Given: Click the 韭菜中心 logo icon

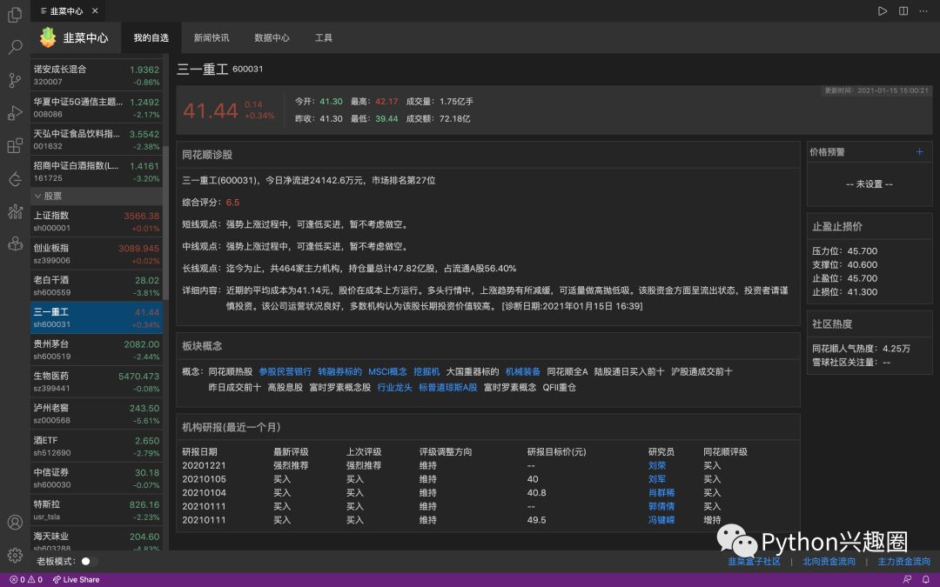Looking at the screenshot, I should (48, 37).
